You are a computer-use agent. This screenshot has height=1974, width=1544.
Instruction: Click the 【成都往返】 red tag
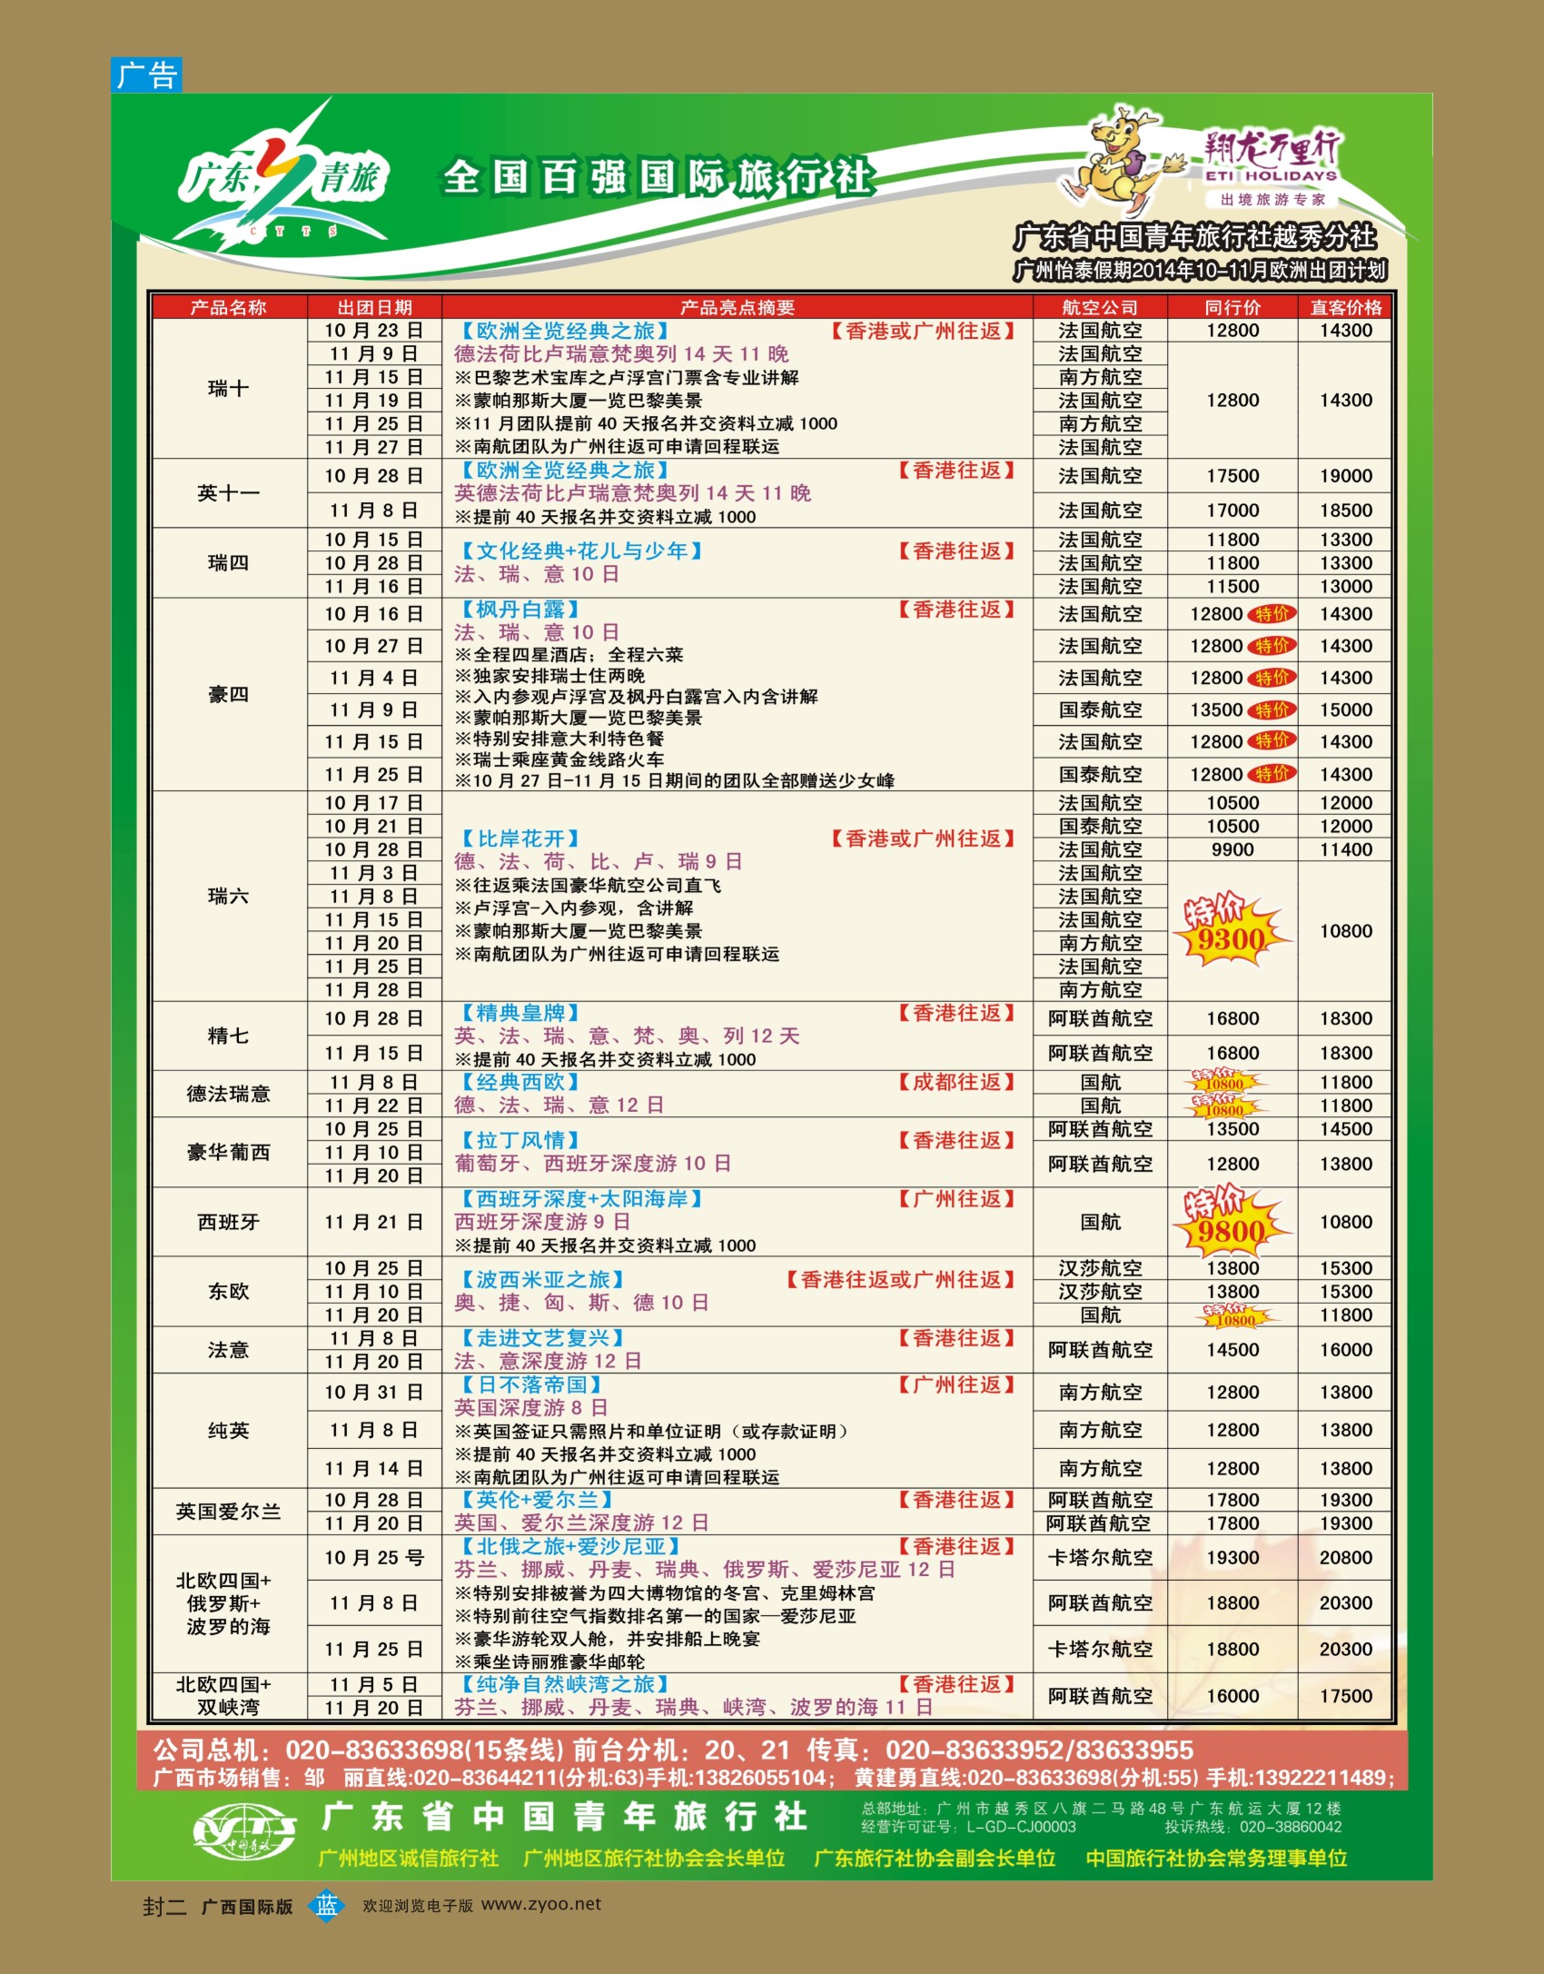(x=956, y=1082)
